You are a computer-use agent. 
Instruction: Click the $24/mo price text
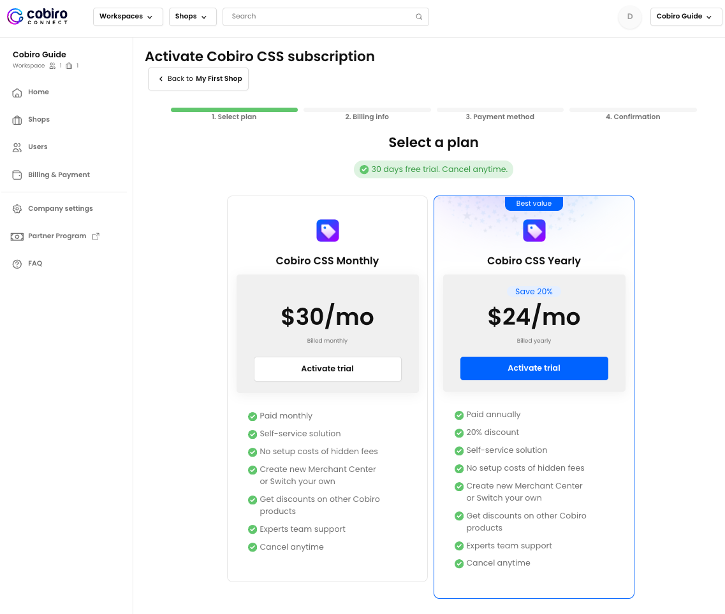pyautogui.click(x=534, y=317)
